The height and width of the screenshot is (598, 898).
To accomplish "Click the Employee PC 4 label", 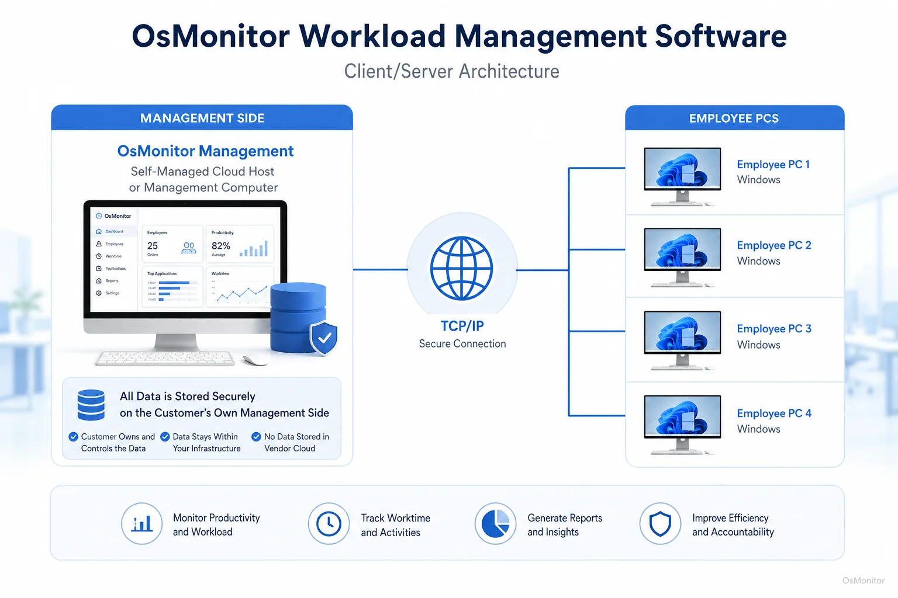I will click(x=774, y=413).
